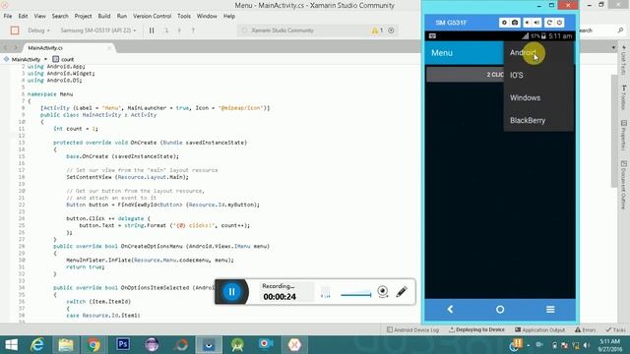Pause the screen recording

pos(232,291)
